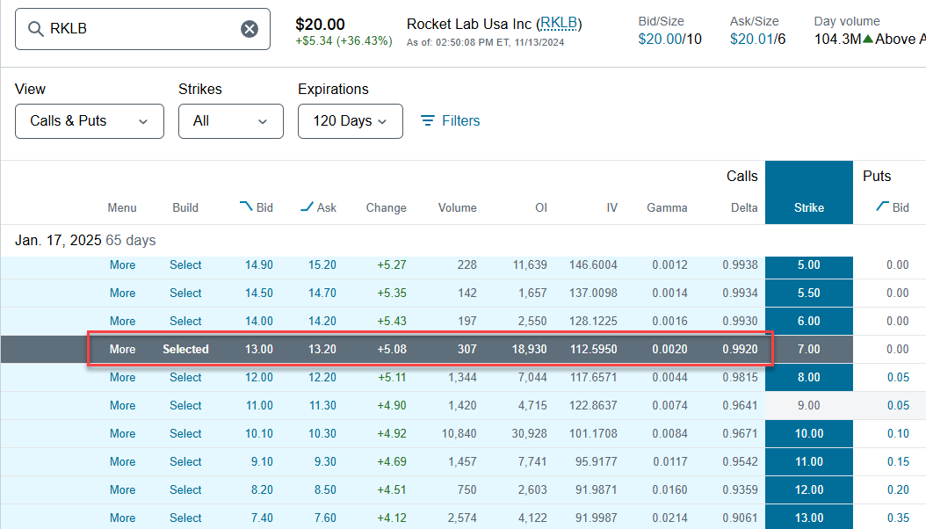Click the 13.00 bid in the selected row
The height and width of the screenshot is (529, 926).
[258, 349]
